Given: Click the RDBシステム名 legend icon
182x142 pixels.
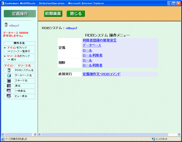Looking at the screenshot, I should pos(9,70).
